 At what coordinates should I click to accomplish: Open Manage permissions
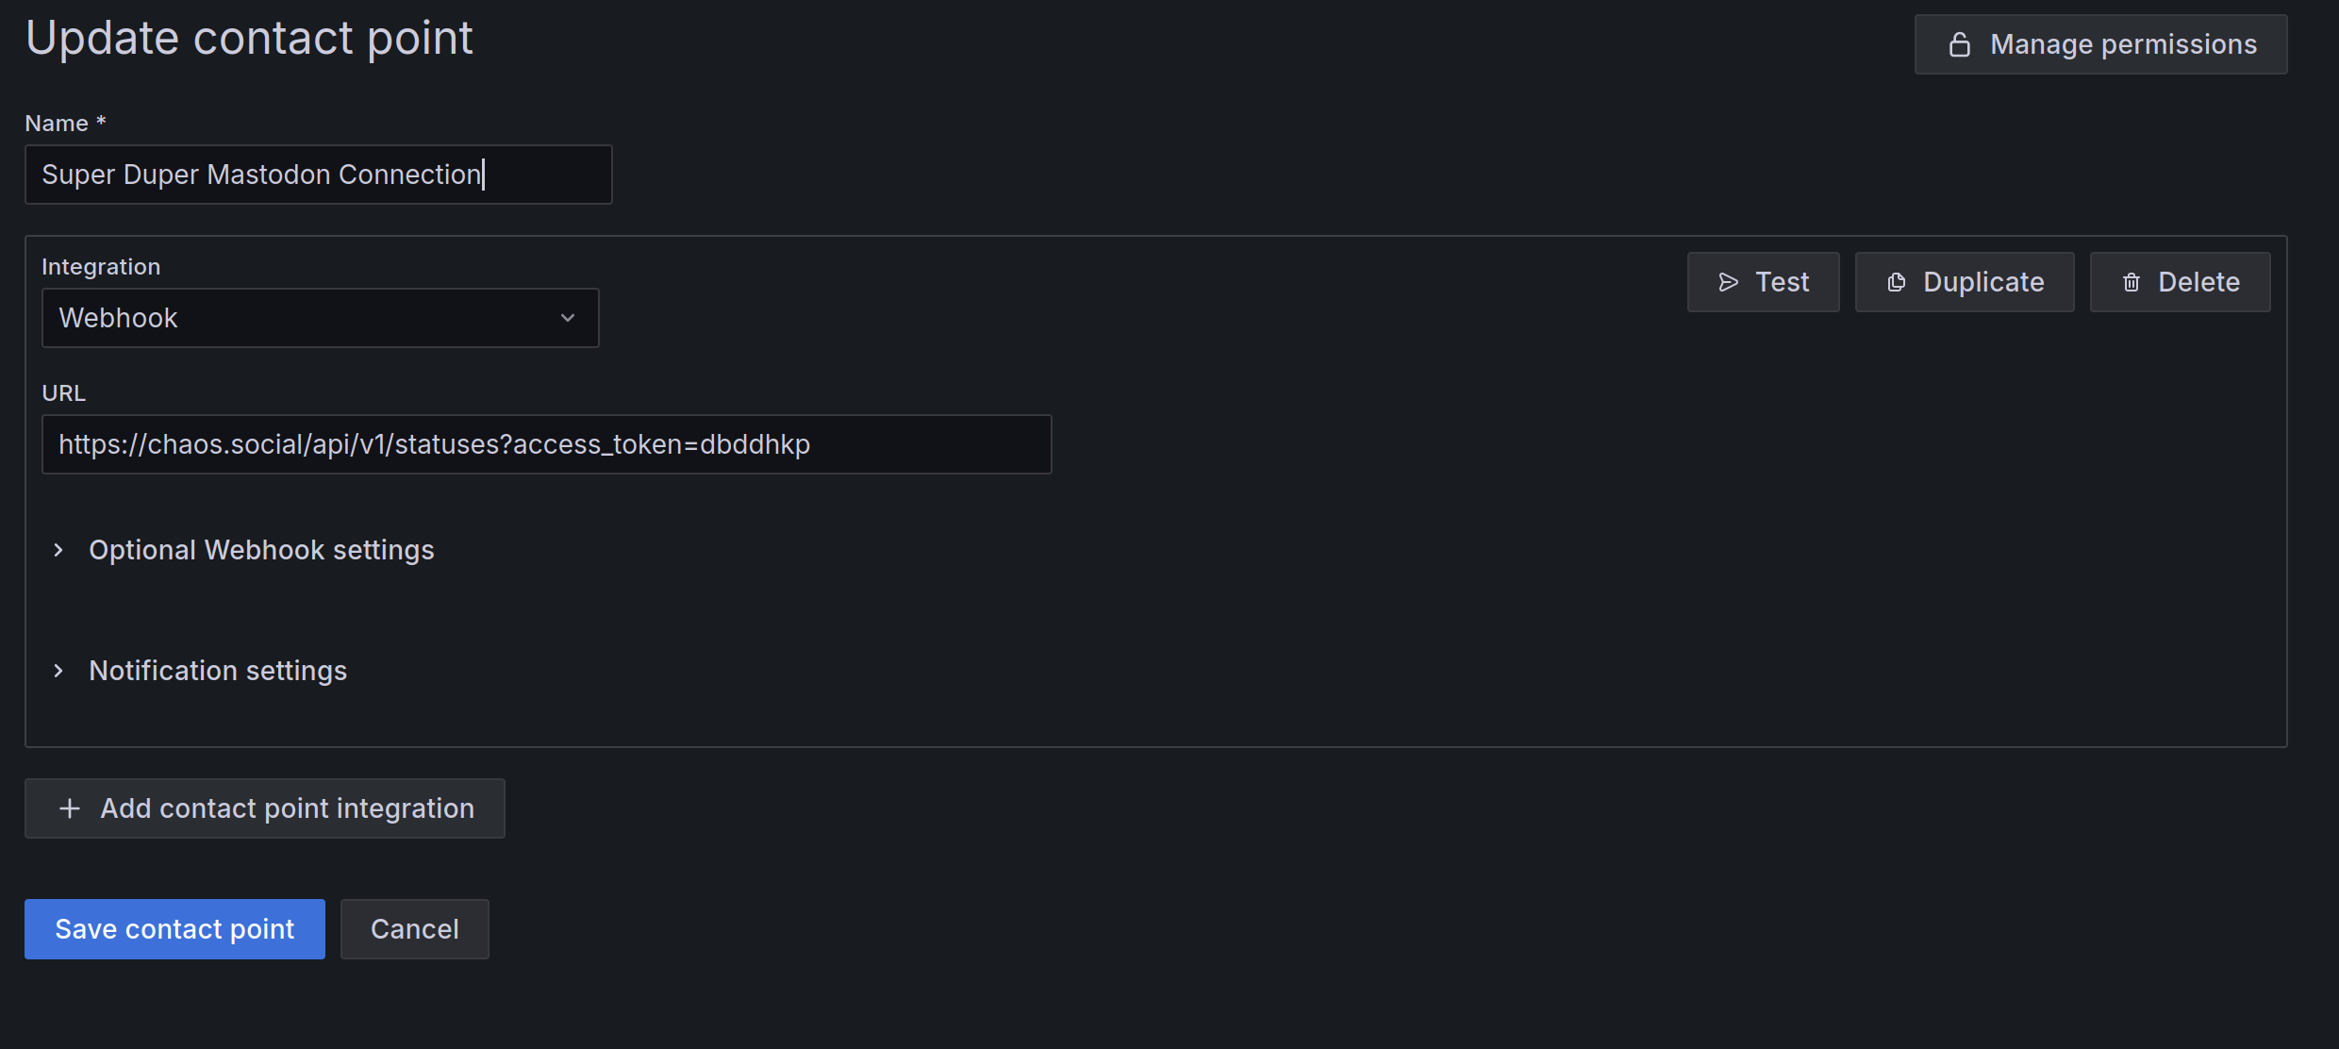click(2122, 44)
